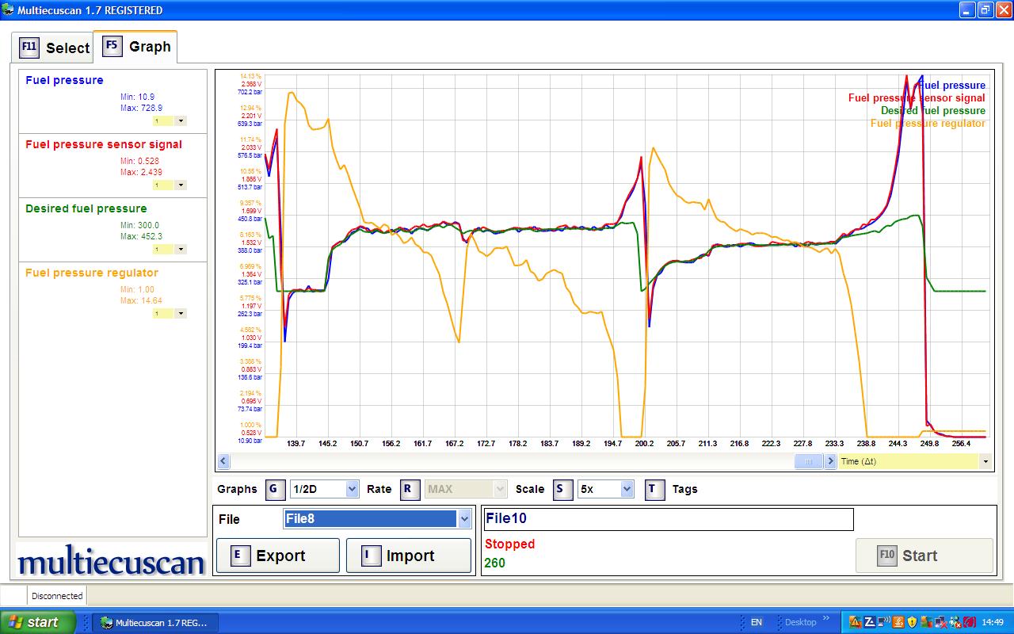Screen dimensions: 1014x634
Task: Select the Fuel pressure regulator heading
Action: pyautogui.click(x=92, y=273)
